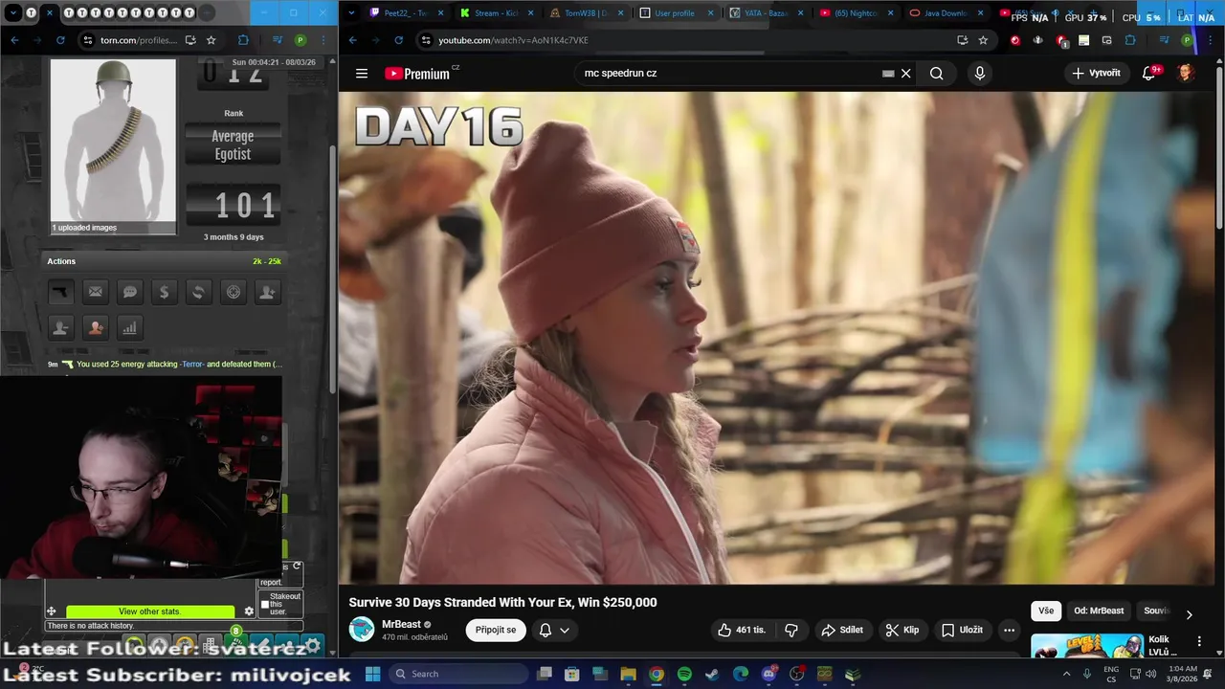
Task: Select the Vše filter chip
Action: 1046,611
